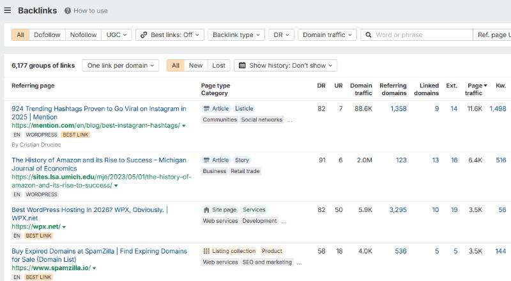Open the mention.com blog URL
Screen dimensions: 511x281
pyautogui.click(x=96, y=126)
